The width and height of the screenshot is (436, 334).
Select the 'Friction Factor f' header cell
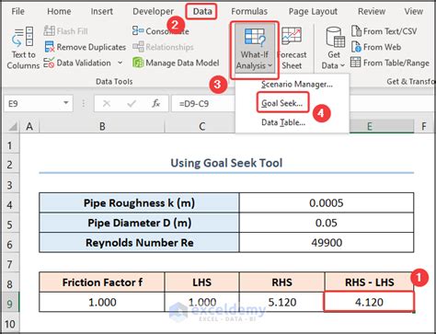tap(102, 282)
